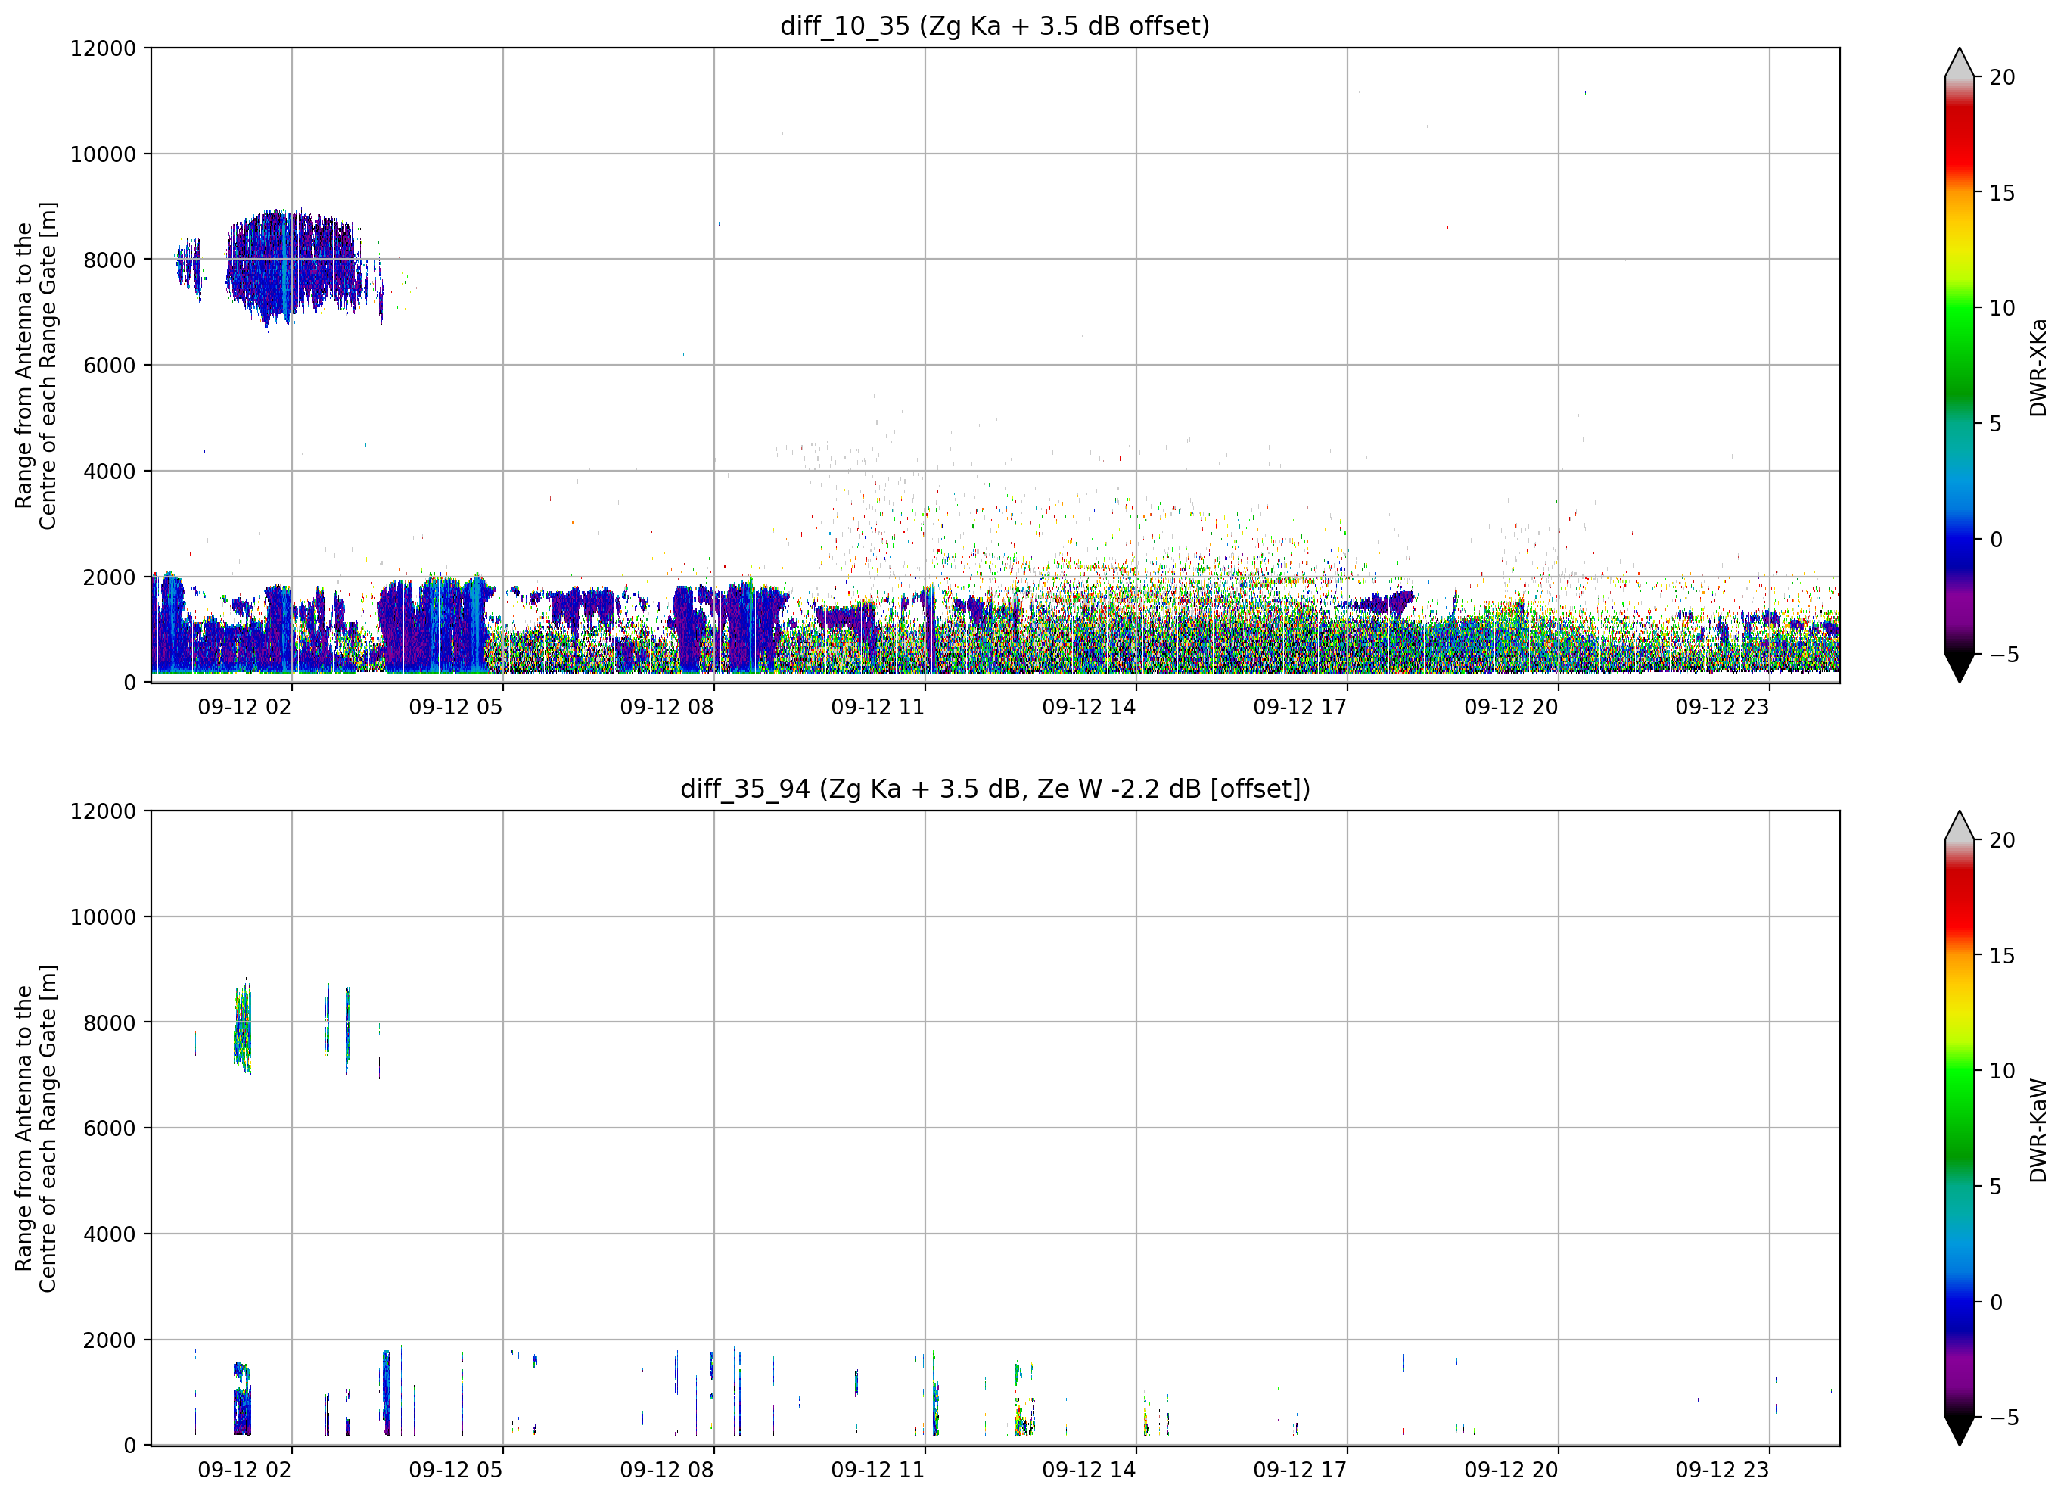Click '09-12 08' x-tick in diff_10_35 plot
Viewport: 2064px width, 1497px height.
[x=667, y=708]
